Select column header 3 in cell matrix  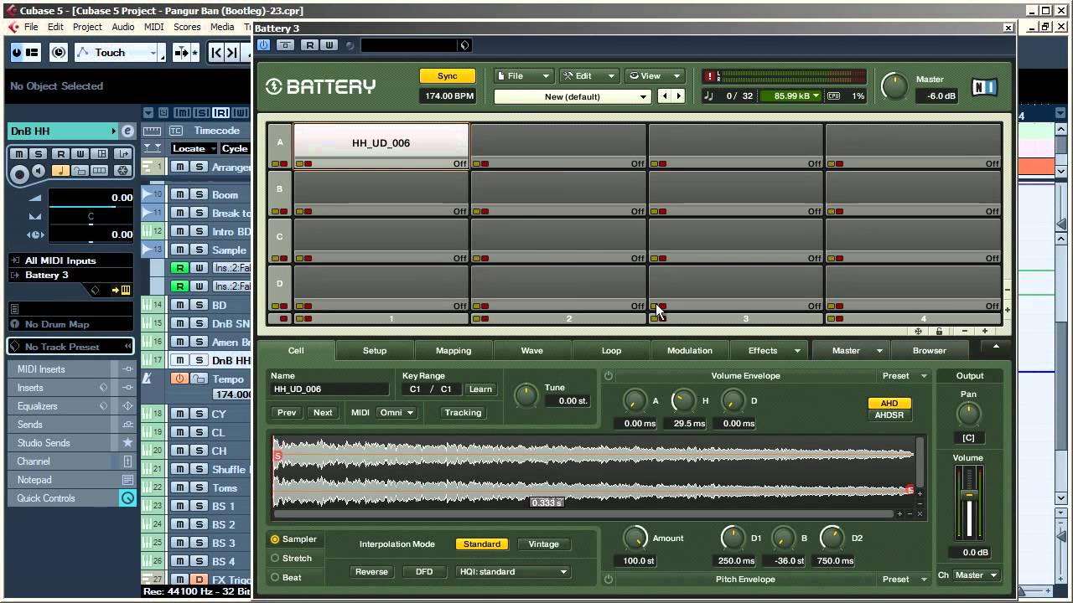coord(745,318)
